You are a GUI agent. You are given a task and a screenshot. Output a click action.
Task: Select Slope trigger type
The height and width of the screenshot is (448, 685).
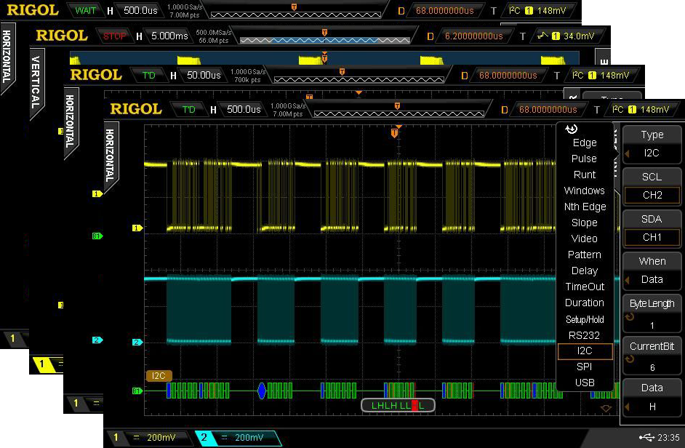click(585, 223)
